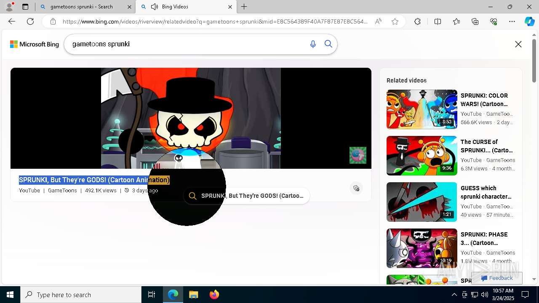
Task: Open SPRUNKI: PHASE 3 thumbnail
Action: pos(422,248)
